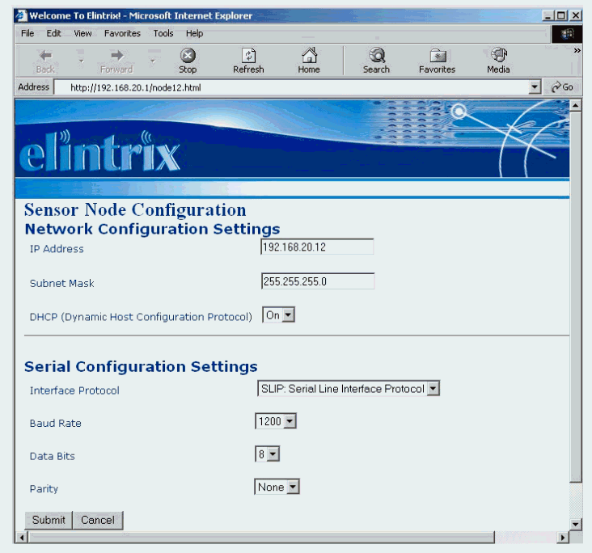
Task: Click the Go button beside the address bar
Action: 562,87
